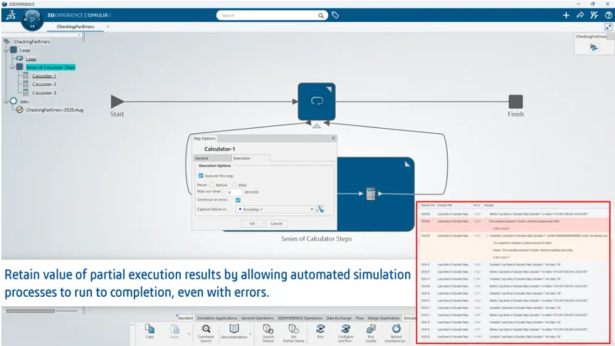Click the Max run-time input field

(233, 192)
